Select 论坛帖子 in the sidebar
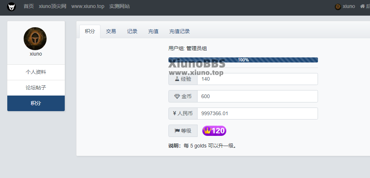Image resolution: width=370 pixels, height=178 pixels. 36,88
